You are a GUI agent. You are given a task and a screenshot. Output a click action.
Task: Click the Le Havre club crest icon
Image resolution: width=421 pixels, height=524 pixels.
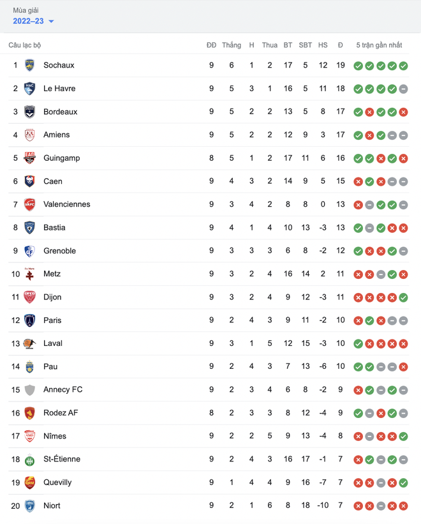click(x=29, y=89)
